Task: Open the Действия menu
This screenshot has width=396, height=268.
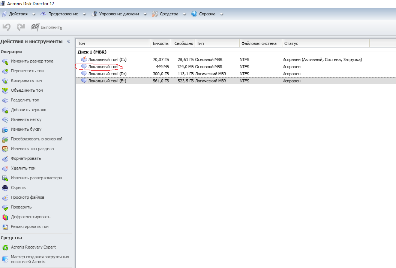Action: [x=18, y=14]
